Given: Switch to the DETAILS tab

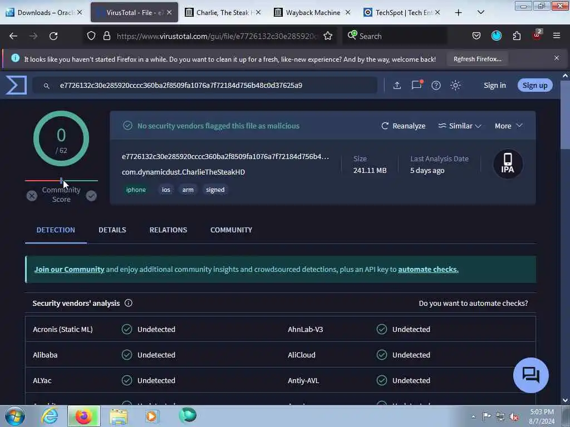Looking at the screenshot, I should pos(112,230).
